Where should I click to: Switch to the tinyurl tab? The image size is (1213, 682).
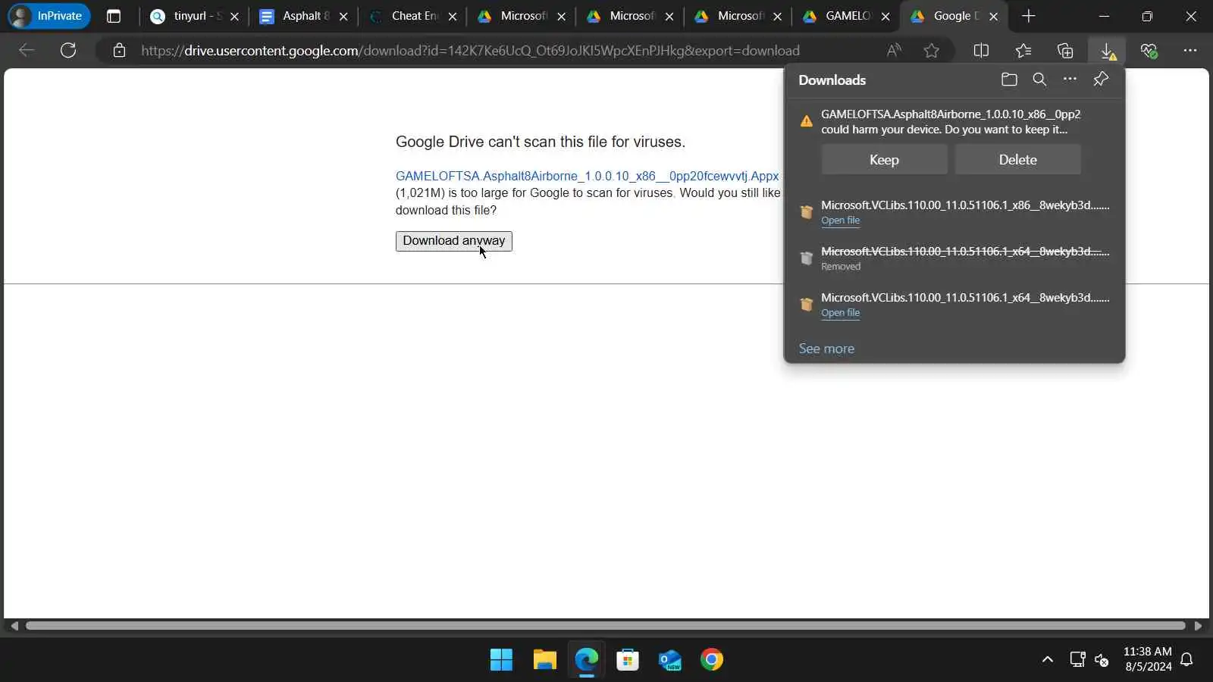(193, 16)
